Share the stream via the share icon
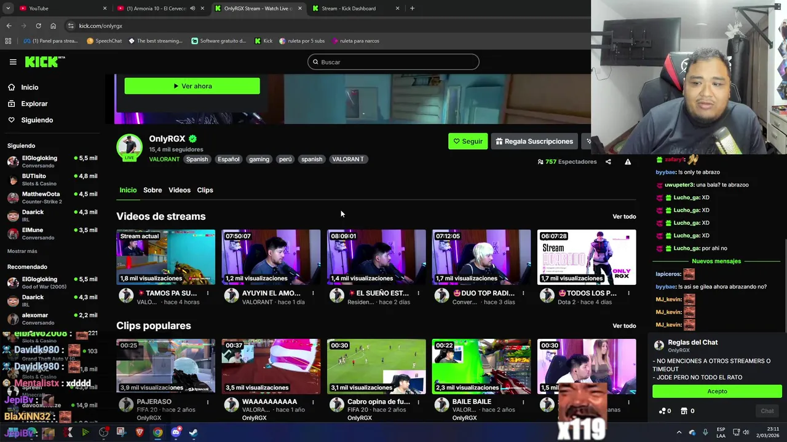The width and height of the screenshot is (787, 442). [608, 162]
